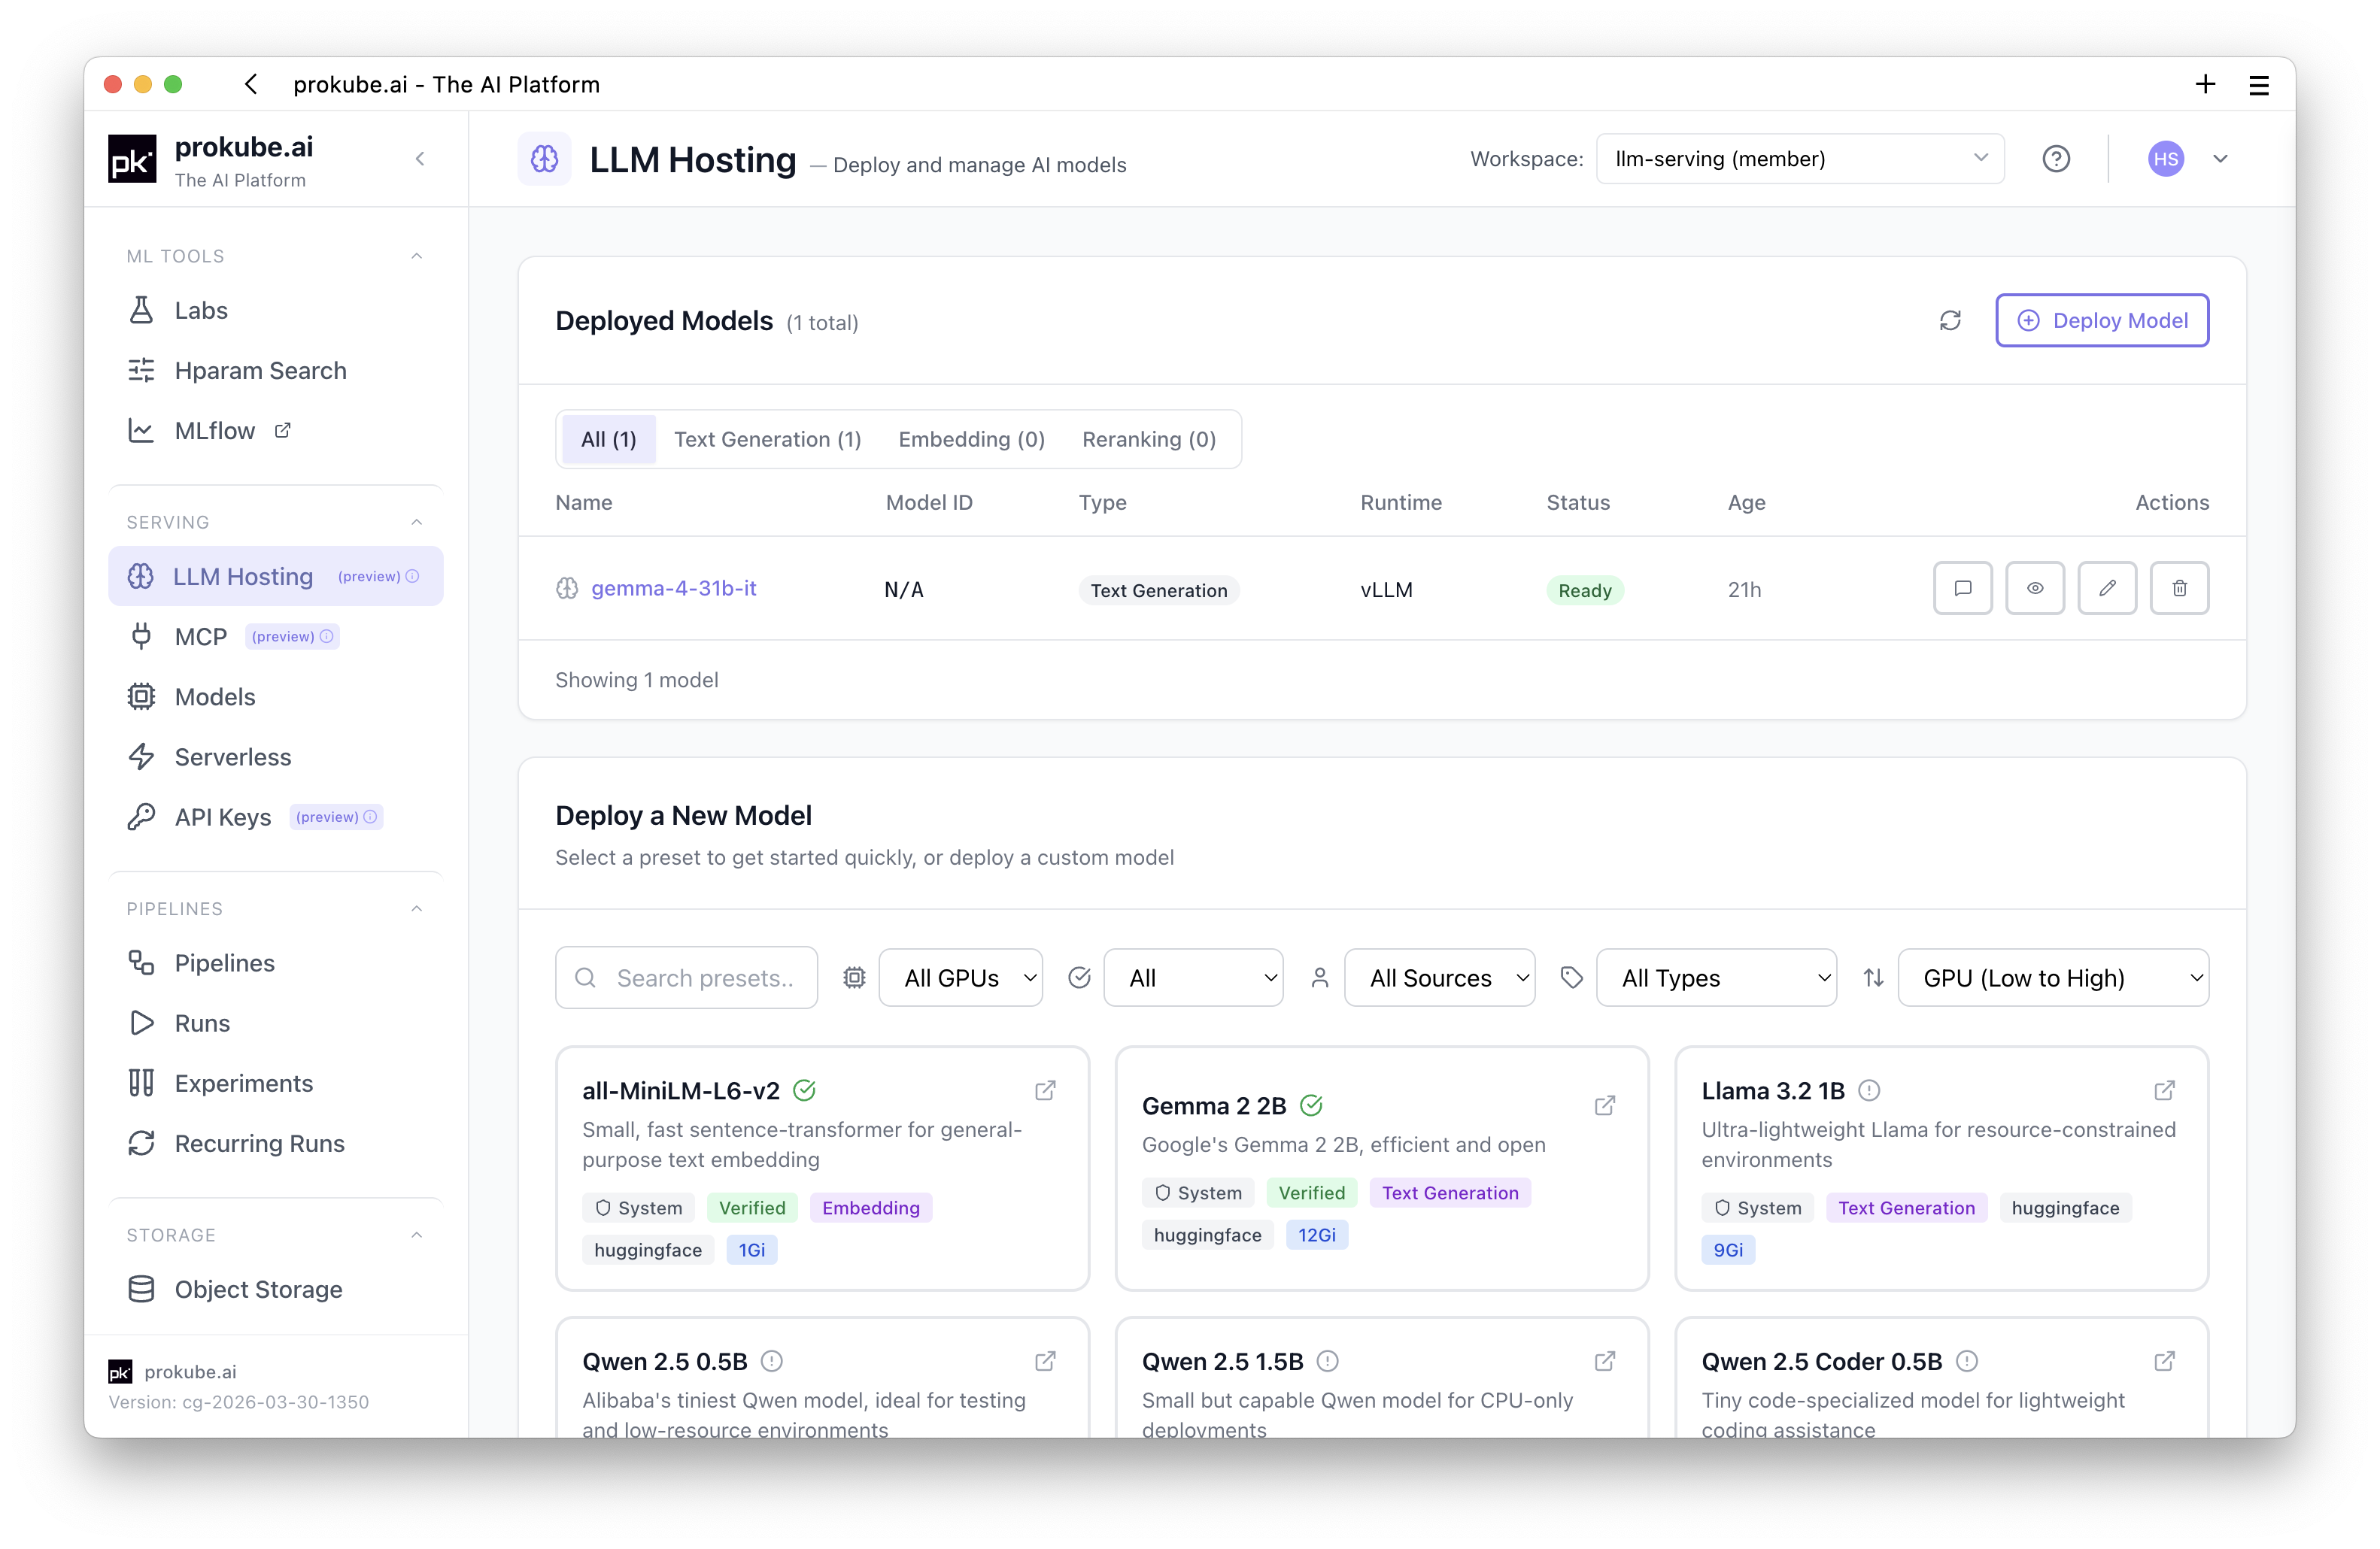The width and height of the screenshot is (2380, 1549).
Task: Click the Search presets input field
Action: point(686,978)
